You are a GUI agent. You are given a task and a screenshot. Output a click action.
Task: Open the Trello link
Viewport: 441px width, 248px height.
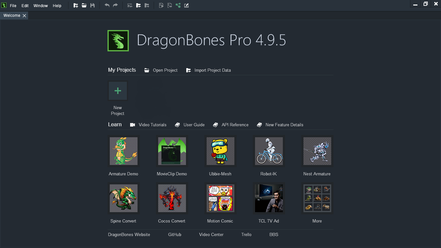point(246,234)
